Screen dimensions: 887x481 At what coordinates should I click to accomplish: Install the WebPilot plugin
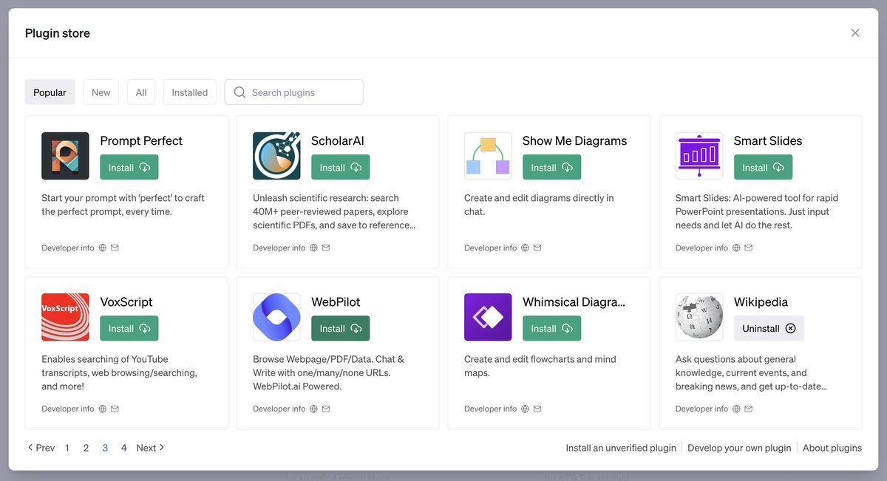(341, 329)
